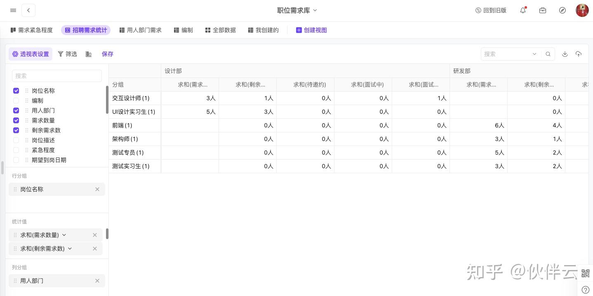The image size is (593, 296).
Task: Open 透视表设置 pivot settings
Action: pyautogui.click(x=31, y=54)
